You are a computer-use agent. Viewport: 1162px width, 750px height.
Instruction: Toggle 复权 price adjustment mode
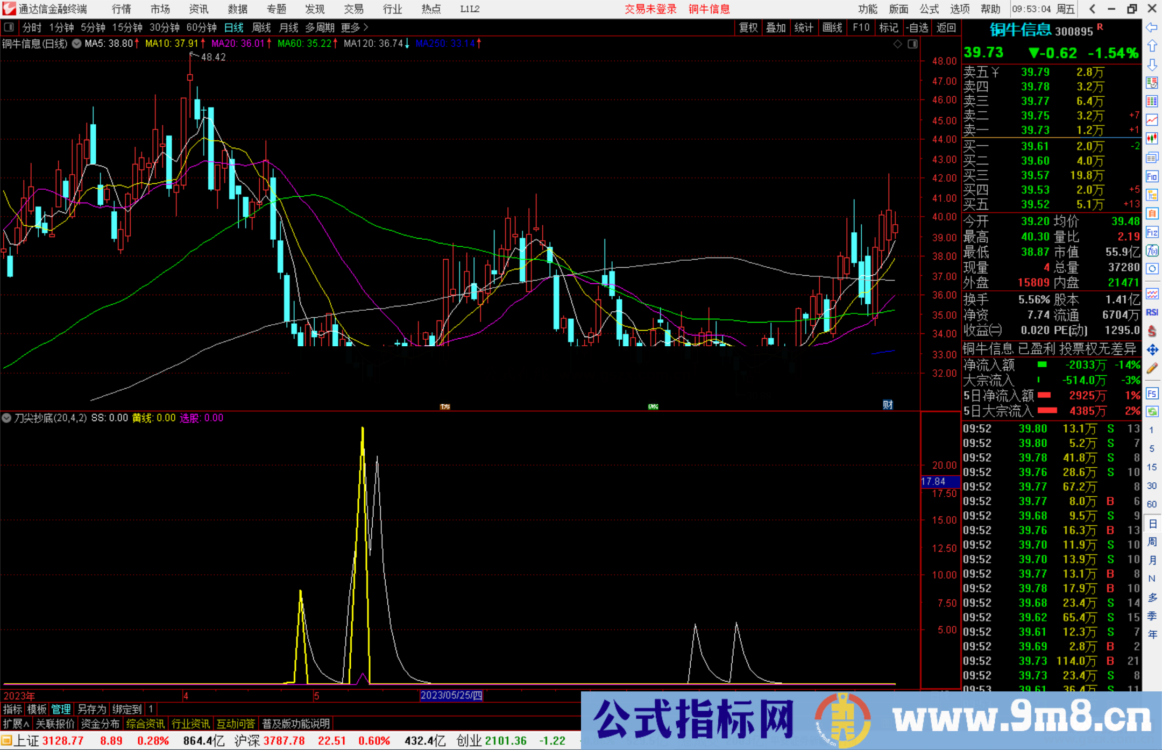click(748, 27)
